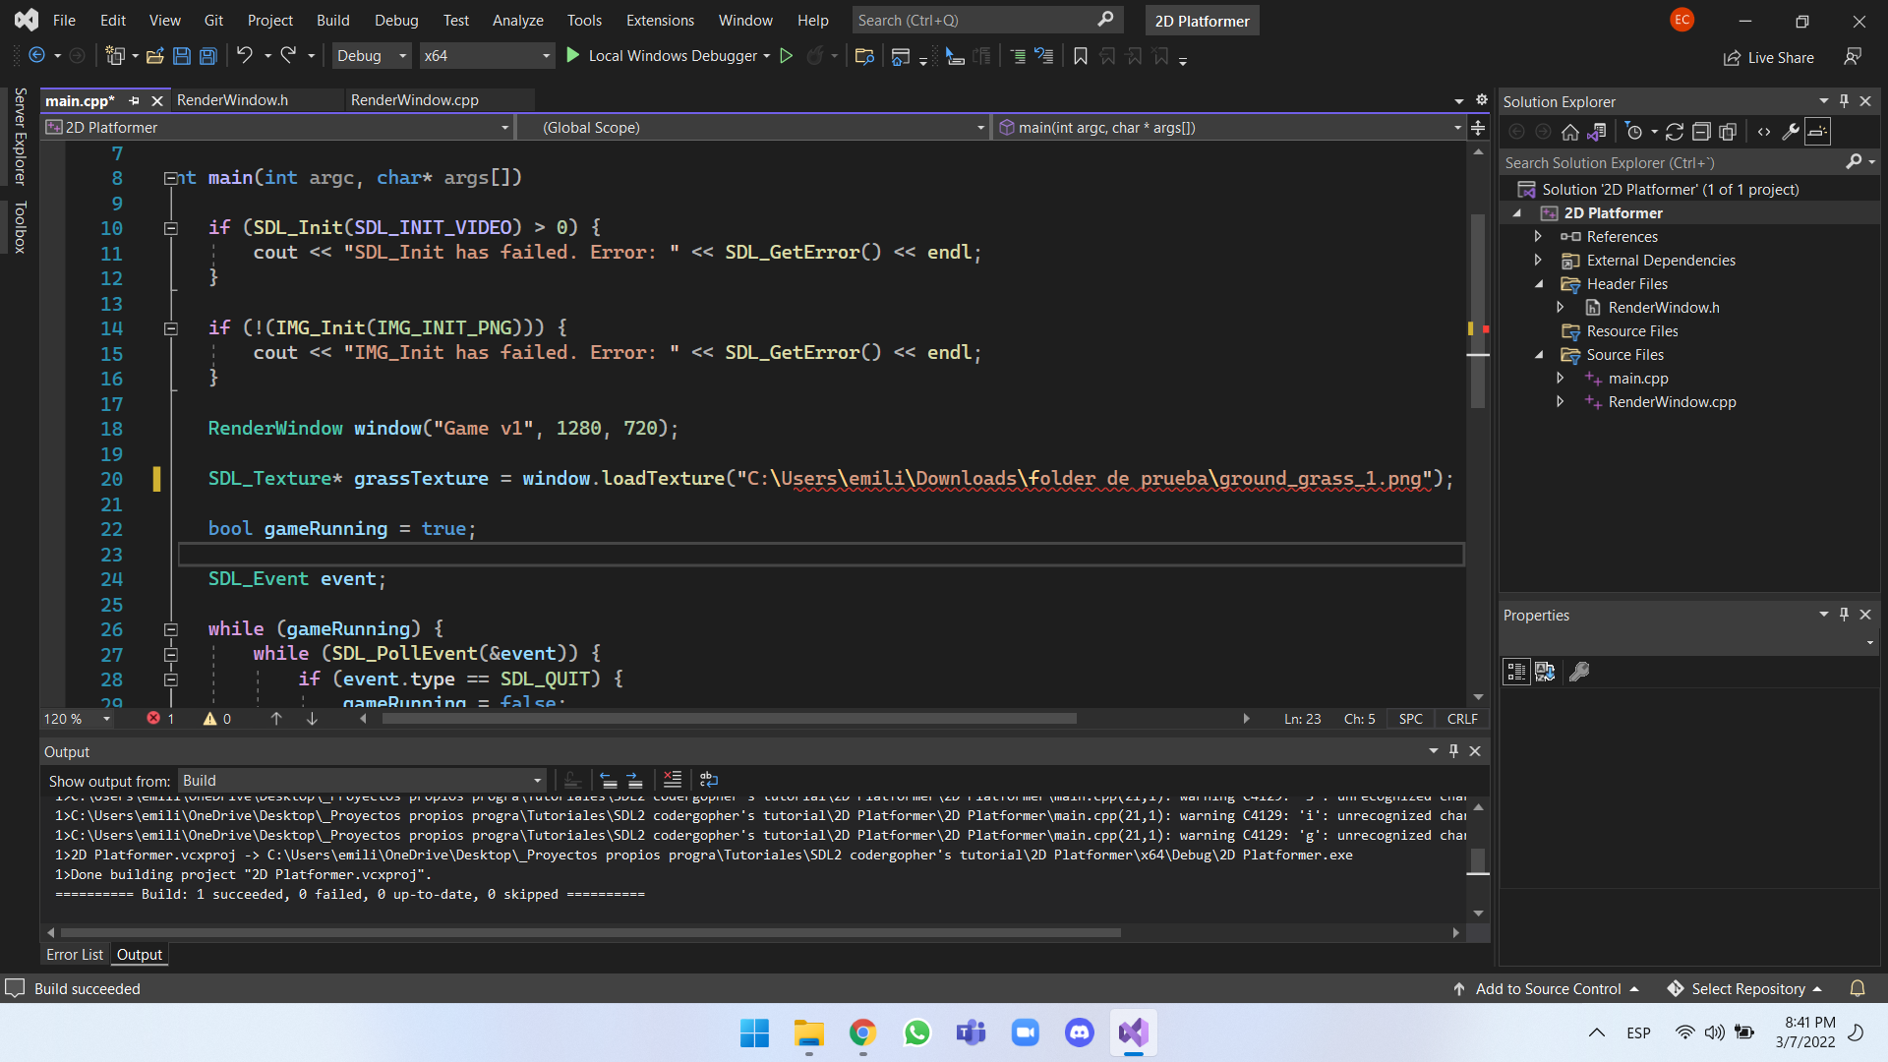The image size is (1888, 1062).
Task: Toggle pin on the main.cpp tab
Action: click(135, 100)
